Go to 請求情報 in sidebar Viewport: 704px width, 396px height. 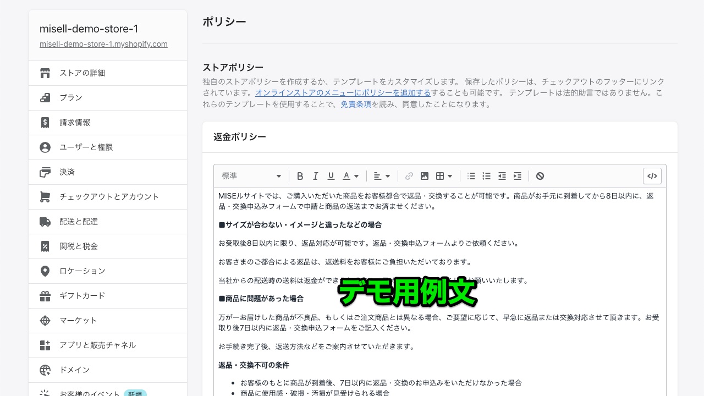click(x=108, y=123)
